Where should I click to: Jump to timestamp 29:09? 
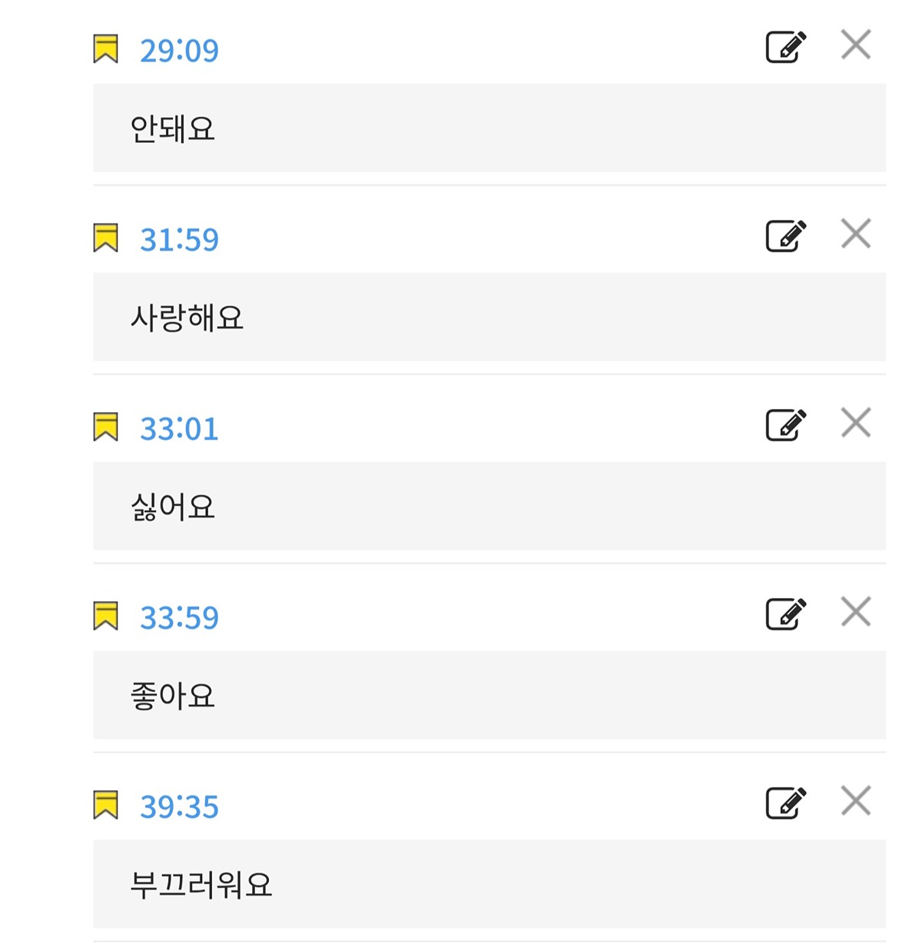coord(179,51)
